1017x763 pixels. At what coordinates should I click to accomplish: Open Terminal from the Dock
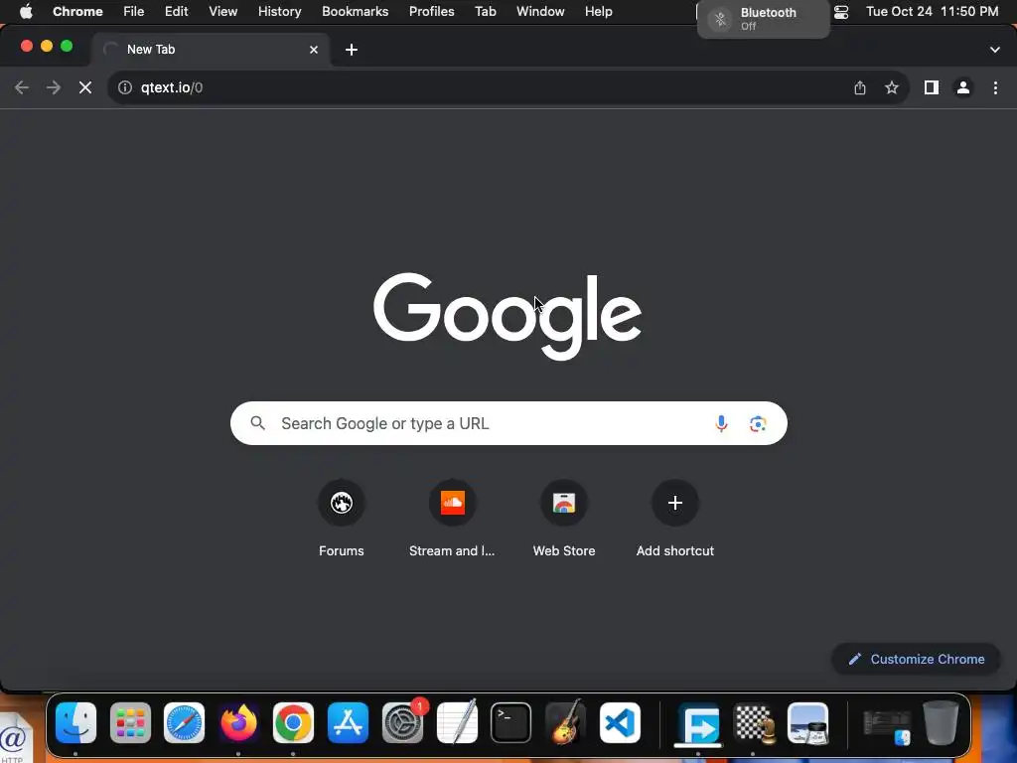pos(511,723)
